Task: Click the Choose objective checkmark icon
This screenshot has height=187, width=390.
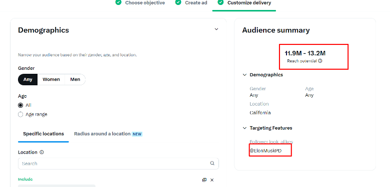Action: [x=118, y=2]
